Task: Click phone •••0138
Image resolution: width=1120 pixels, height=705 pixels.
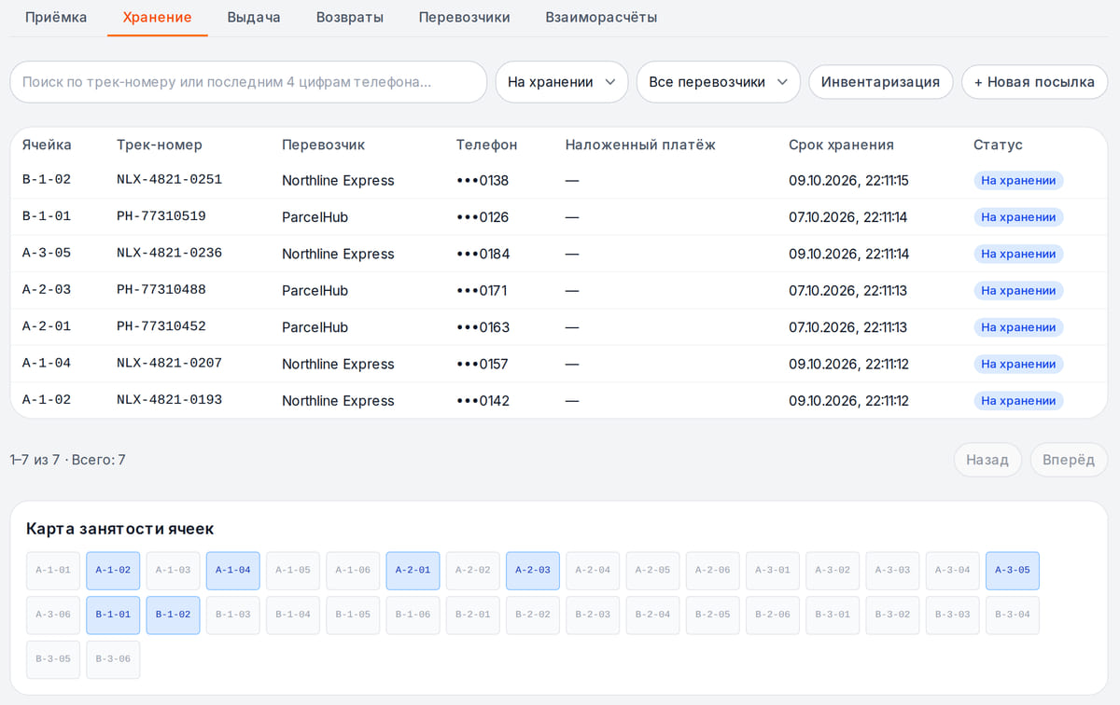Action: point(483,180)
